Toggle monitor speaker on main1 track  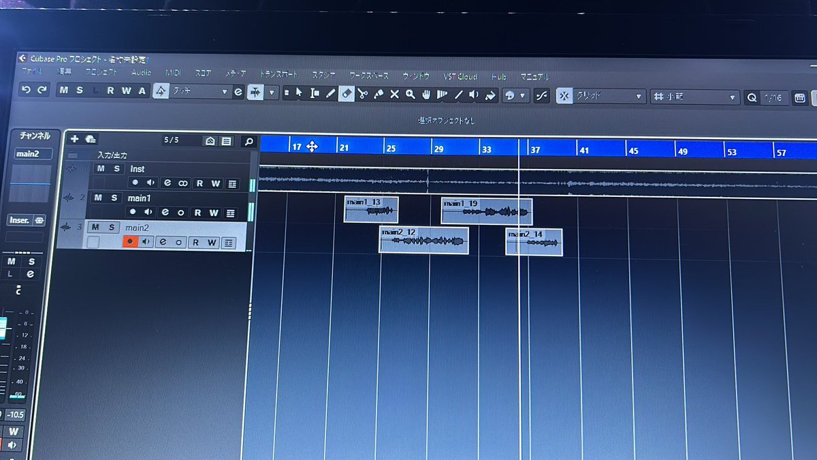pos(148,213)
